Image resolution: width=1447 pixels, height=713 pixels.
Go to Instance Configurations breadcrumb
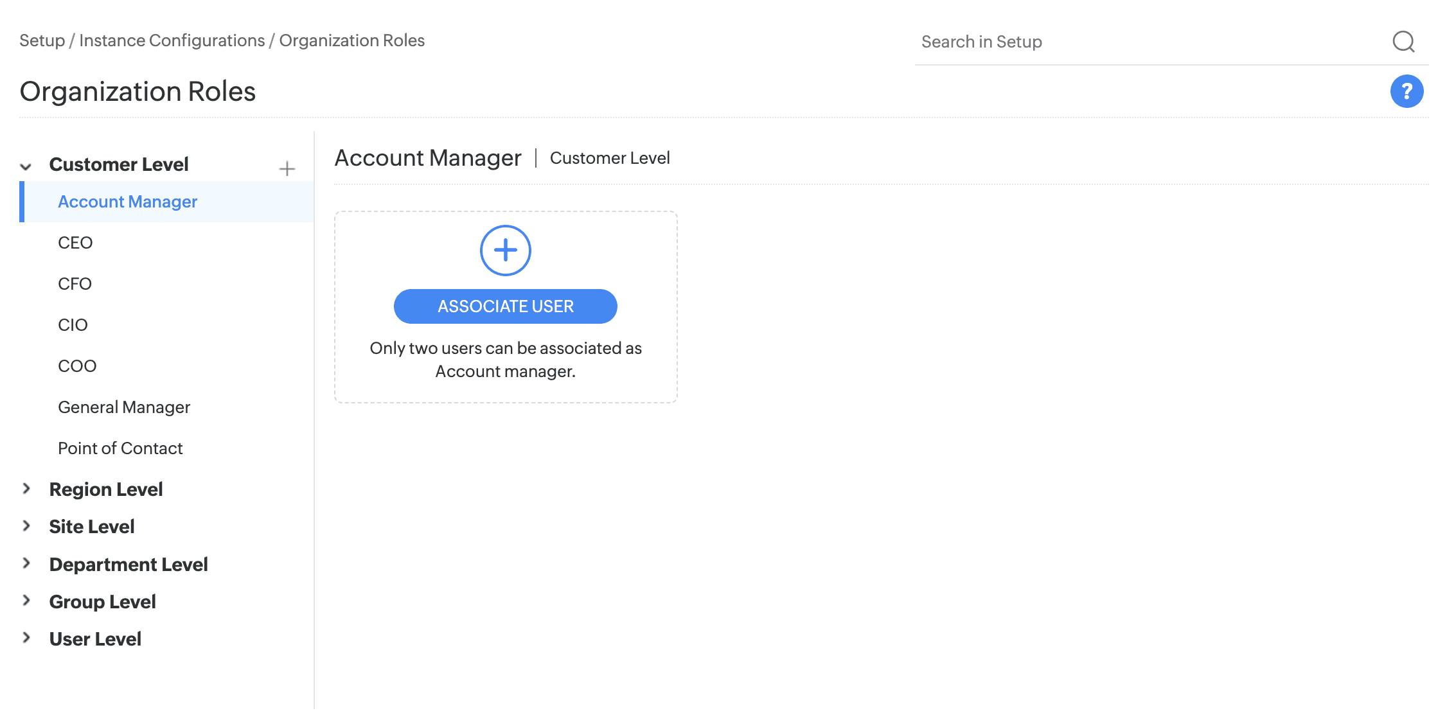click(x=172, y=40)
